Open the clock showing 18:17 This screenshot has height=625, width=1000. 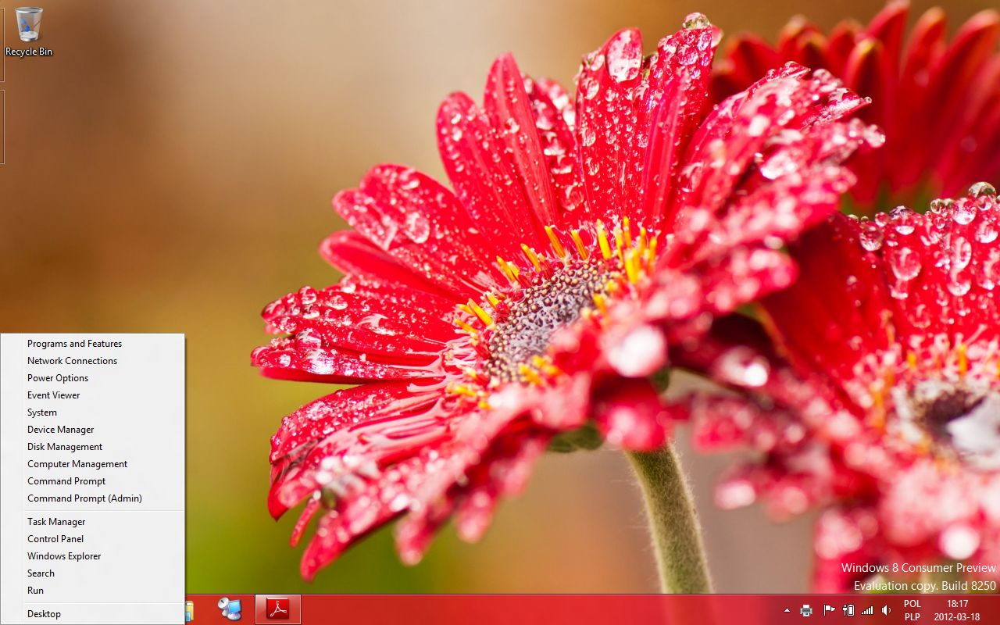956,610
